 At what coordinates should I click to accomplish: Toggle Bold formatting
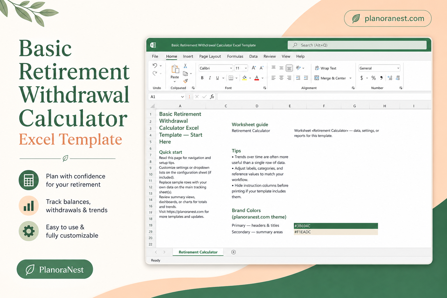[202, 78]
